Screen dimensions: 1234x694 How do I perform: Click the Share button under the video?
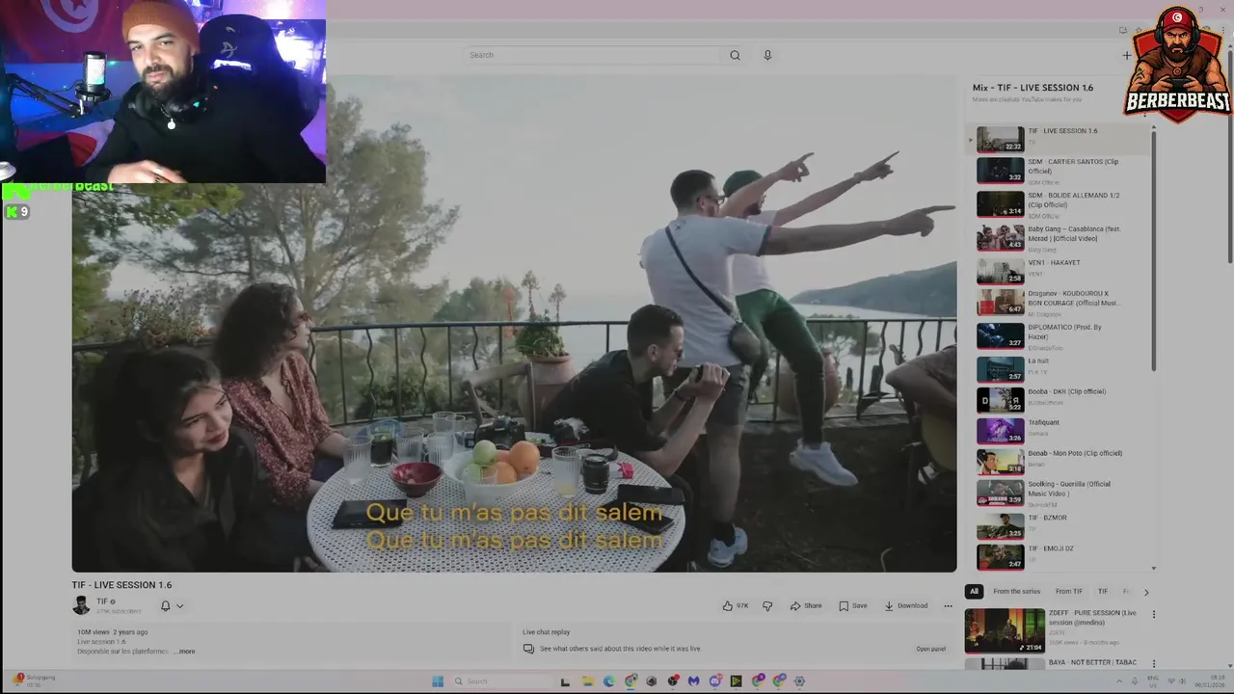coord(806,605)
